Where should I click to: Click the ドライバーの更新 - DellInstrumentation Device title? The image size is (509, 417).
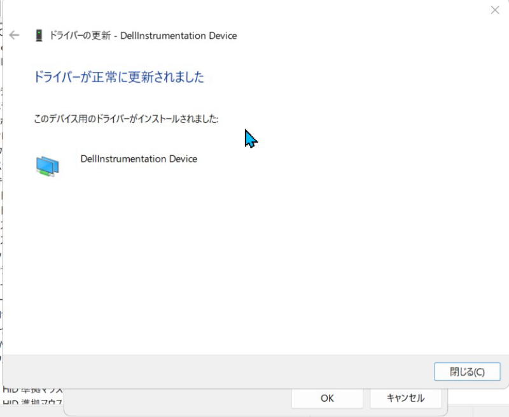(x=143, y=36)
